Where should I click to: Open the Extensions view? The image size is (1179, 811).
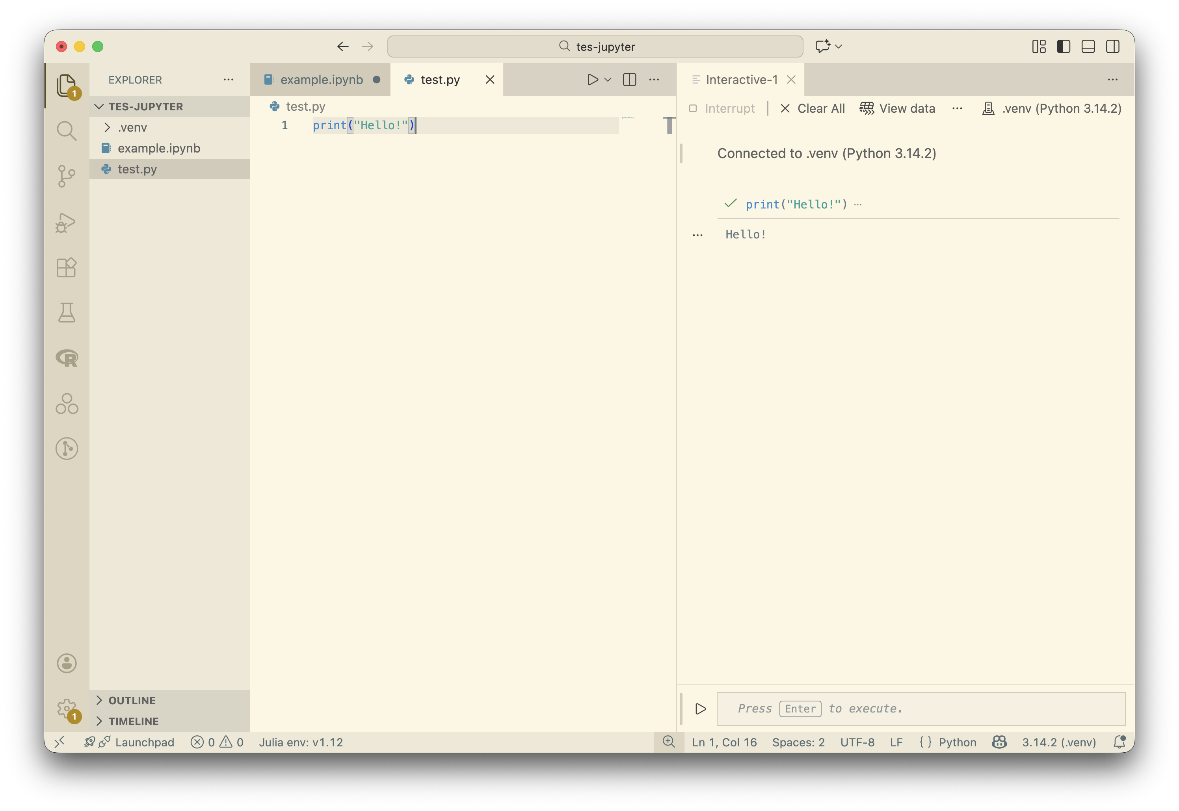pos(67,267)
